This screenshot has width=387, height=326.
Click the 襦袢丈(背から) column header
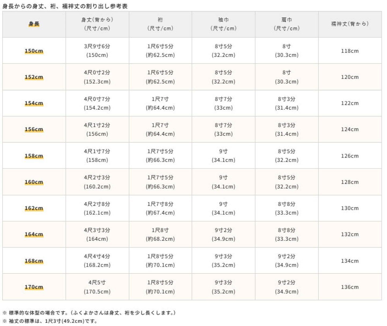pyautogui.click(x=350, y=24)
